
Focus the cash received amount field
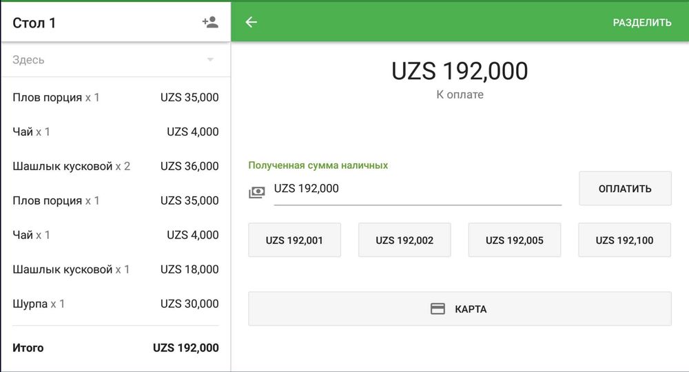point(418,189)
